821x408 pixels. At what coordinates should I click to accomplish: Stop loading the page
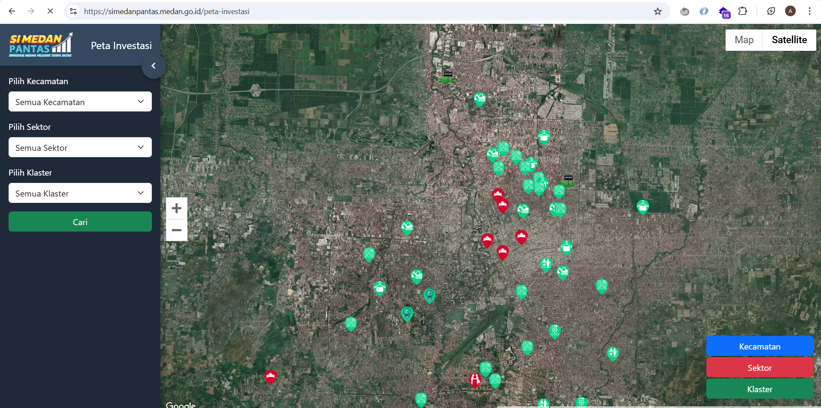coord(50,11)
